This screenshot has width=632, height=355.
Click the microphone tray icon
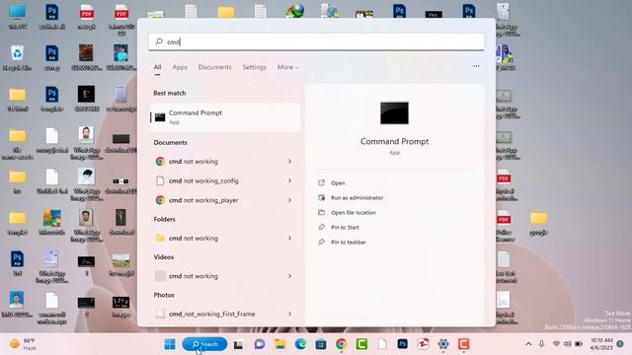(x=542, y=344)
